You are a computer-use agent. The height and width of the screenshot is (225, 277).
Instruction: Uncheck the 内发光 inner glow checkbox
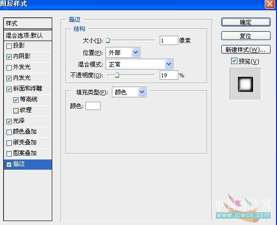9,79
